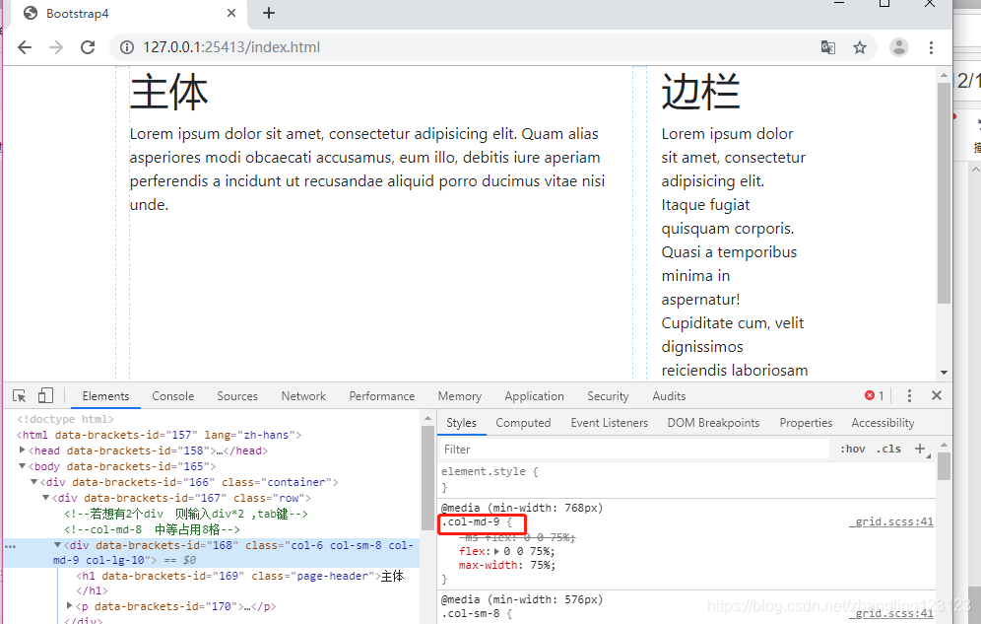Click Elements panel scrollbar thumb
981x624 pixels.
pos(427,478)
